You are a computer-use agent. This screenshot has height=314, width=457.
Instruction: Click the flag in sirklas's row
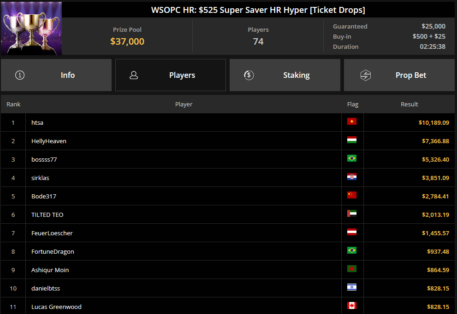[x=352, y=177]
